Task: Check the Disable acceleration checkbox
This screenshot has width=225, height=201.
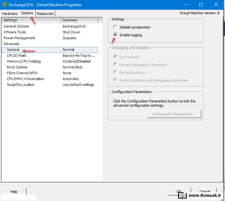Action: (x=115, y=27)
